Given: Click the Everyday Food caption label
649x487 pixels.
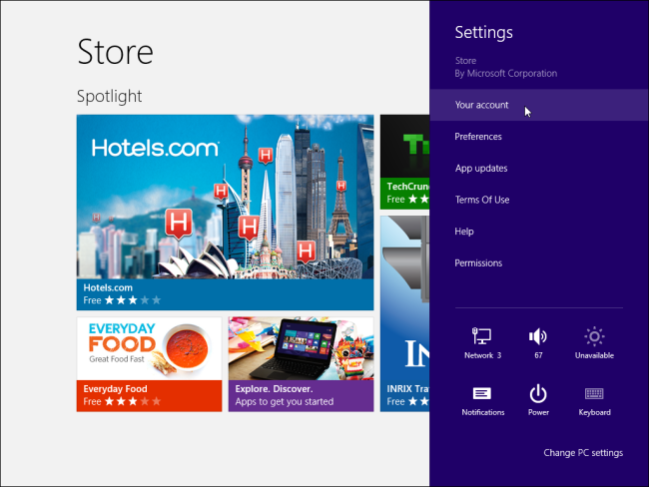Looking at the screenshot, I should pos(115,389).
